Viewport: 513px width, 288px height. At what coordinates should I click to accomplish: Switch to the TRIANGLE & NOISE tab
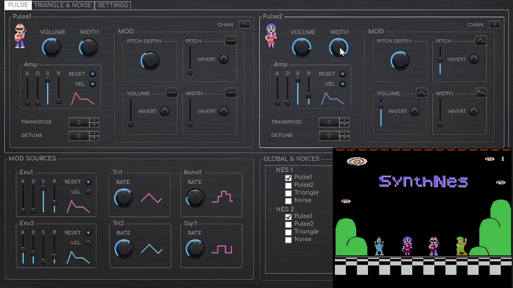point(63,5)
